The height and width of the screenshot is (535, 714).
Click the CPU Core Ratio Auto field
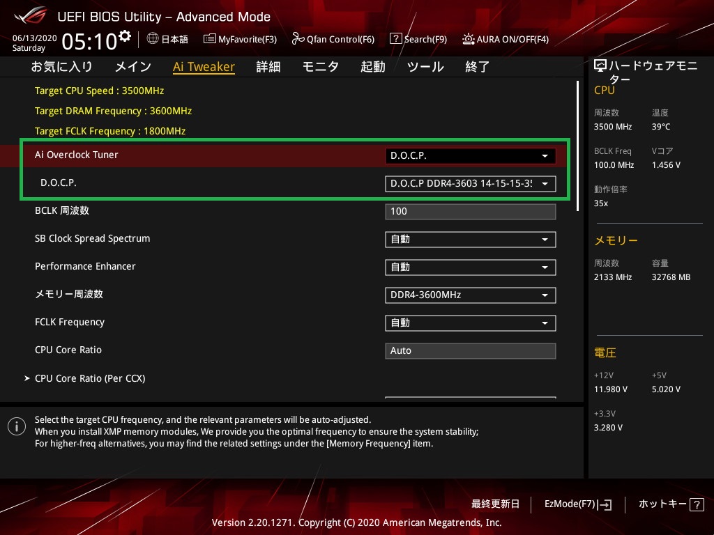(470, 351)
